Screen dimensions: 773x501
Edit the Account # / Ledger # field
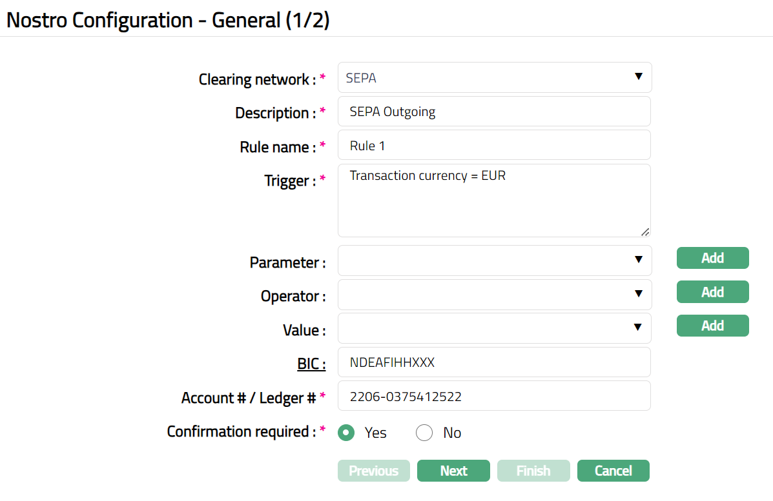[x=494, y=396]
